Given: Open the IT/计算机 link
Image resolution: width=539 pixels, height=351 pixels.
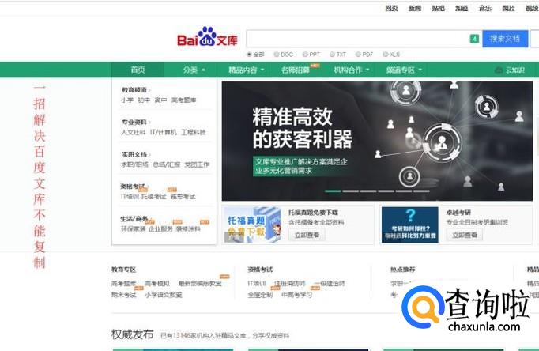Looking at the screenshot, I should click(164, 132).
